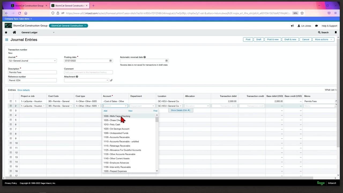
Task: Expand the More actions dropdown button
Action: (323, 39)
